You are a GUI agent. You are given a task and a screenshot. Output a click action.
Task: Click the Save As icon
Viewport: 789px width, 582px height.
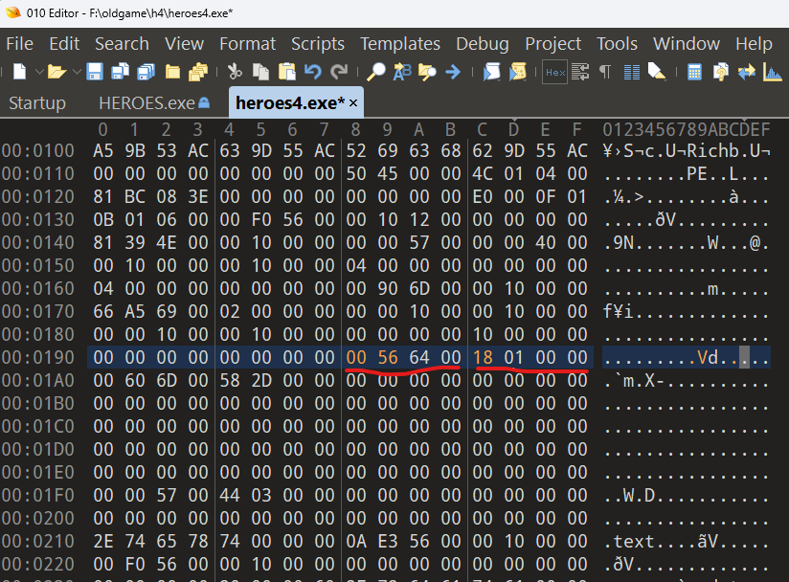[120, 72]
